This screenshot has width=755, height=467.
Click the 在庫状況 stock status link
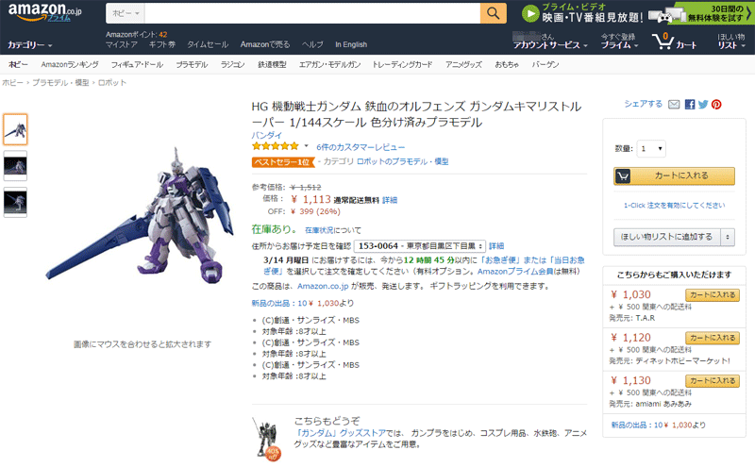pos(319,230)
